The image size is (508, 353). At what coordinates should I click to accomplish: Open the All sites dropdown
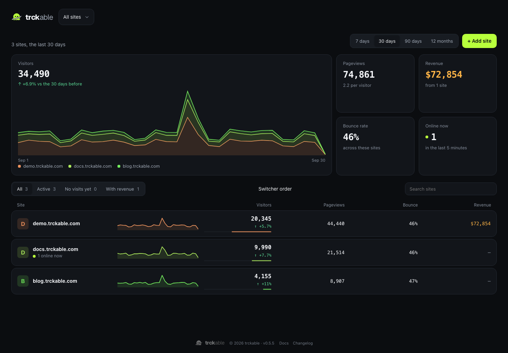pos(76,17)
